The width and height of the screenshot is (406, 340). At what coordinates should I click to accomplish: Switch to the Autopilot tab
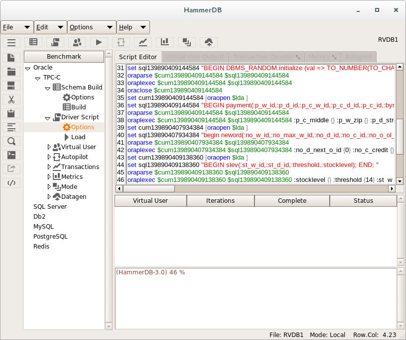[x=359, y=57]
